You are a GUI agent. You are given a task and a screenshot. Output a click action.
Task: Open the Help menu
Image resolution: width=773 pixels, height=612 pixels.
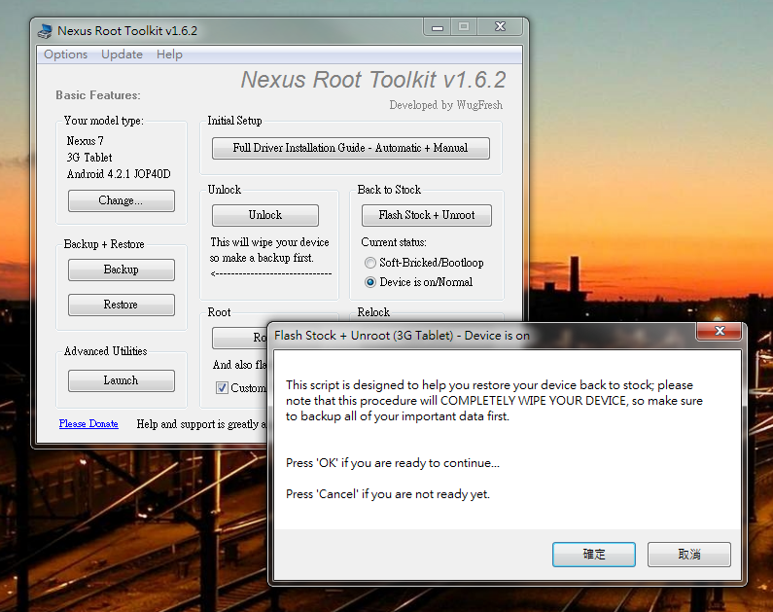click(x=169, y=54)
